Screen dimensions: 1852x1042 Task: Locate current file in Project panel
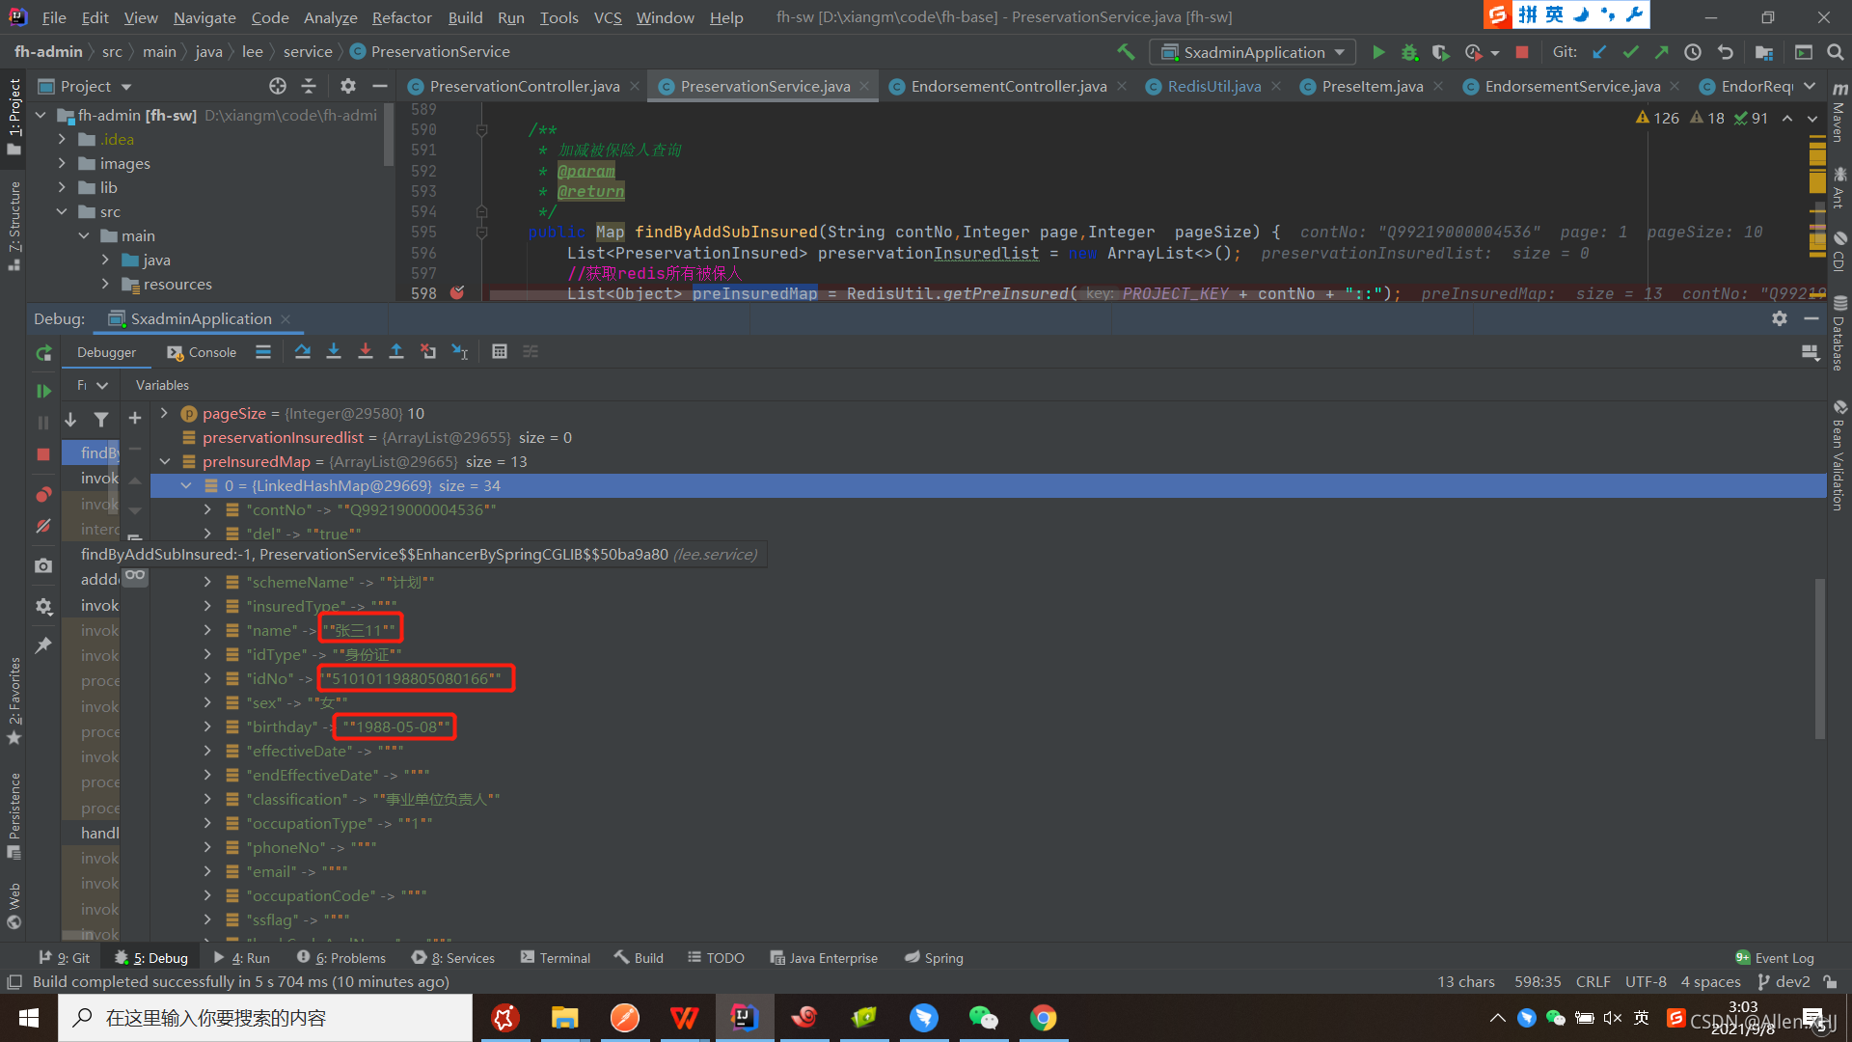[x=278, y=86]
